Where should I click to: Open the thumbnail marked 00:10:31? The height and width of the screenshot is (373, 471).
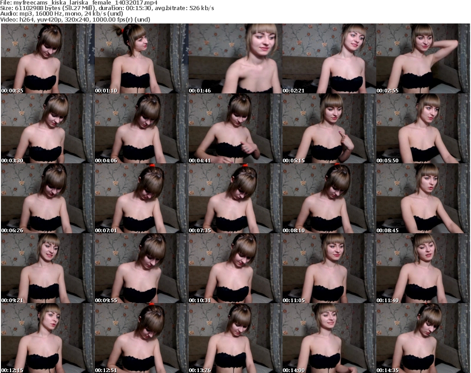pyautogui.click(x=235, y=269)
